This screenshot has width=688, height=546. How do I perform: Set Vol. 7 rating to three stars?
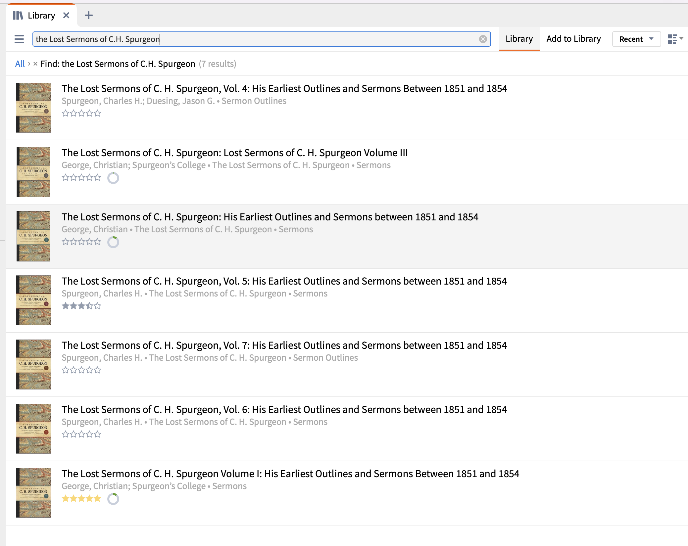click(x=81, y=370)
